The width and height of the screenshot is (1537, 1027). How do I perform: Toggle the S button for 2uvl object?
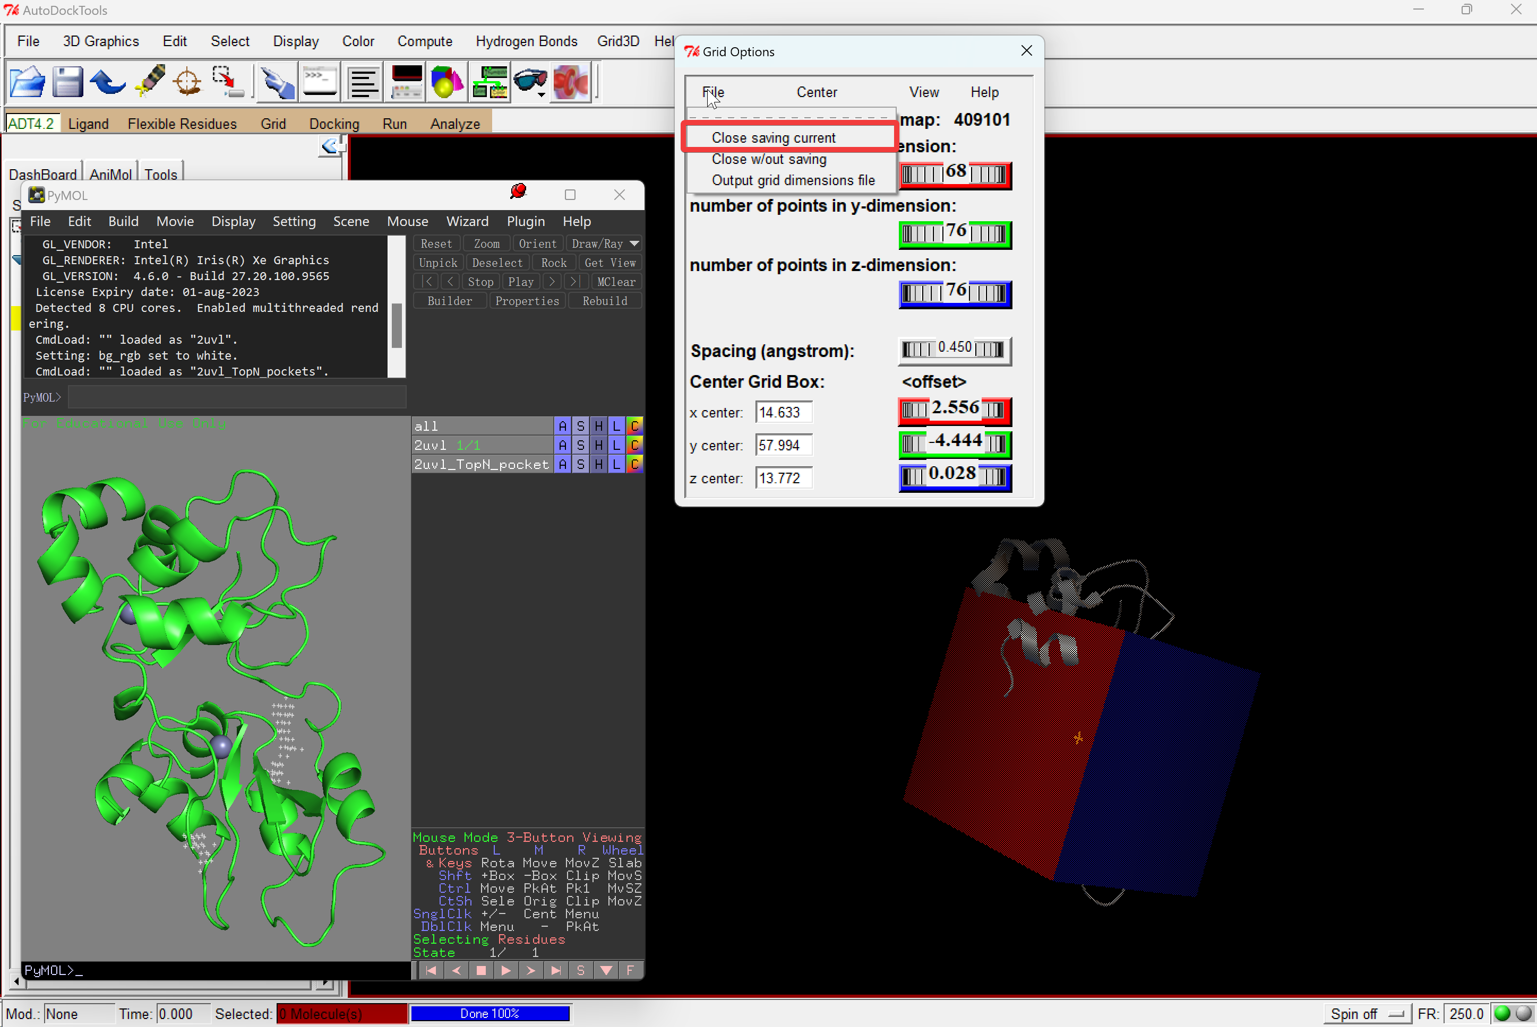point(580,446)
